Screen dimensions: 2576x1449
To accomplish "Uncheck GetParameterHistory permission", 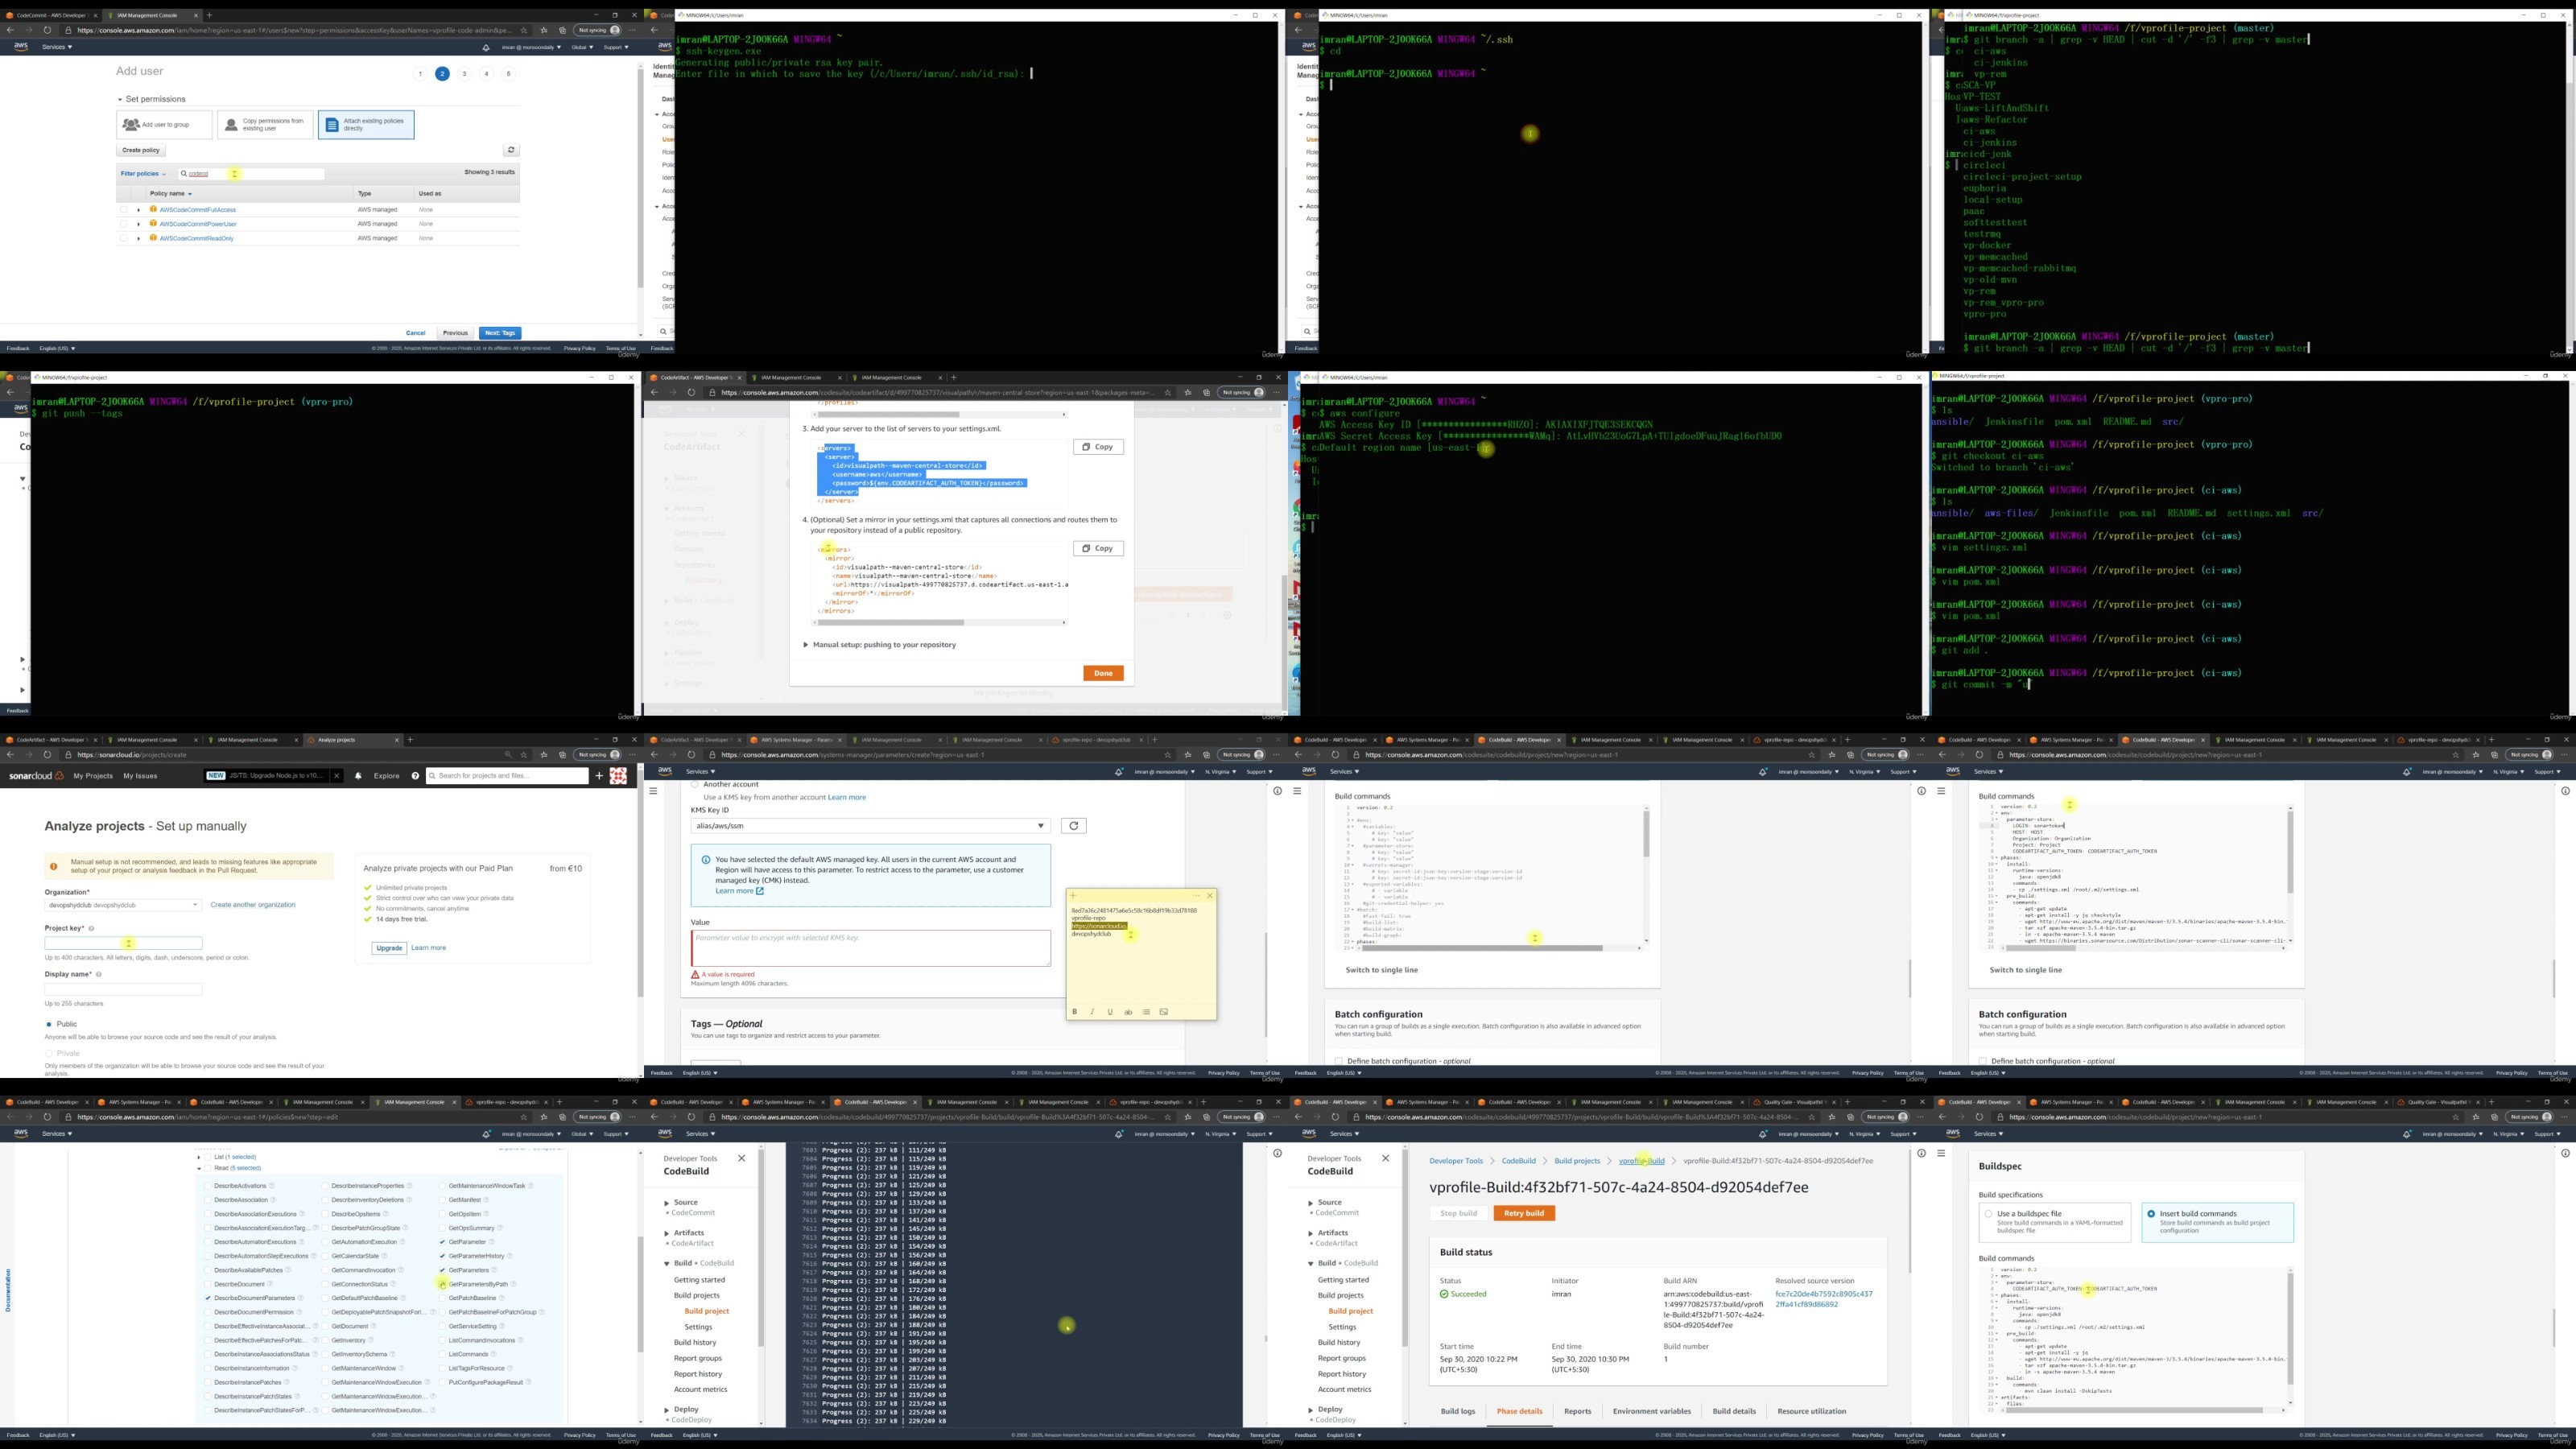I will [442, 1256].
